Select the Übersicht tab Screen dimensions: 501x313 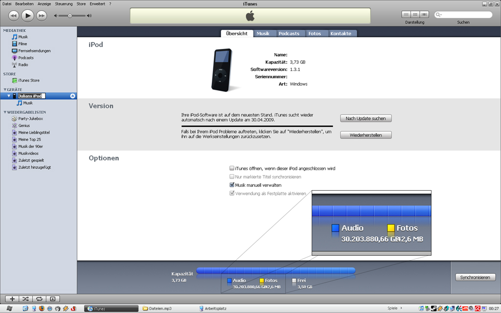tap(237, 34)
